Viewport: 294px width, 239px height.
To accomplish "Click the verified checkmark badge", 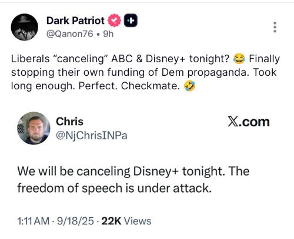I will [x=115, y=21].
